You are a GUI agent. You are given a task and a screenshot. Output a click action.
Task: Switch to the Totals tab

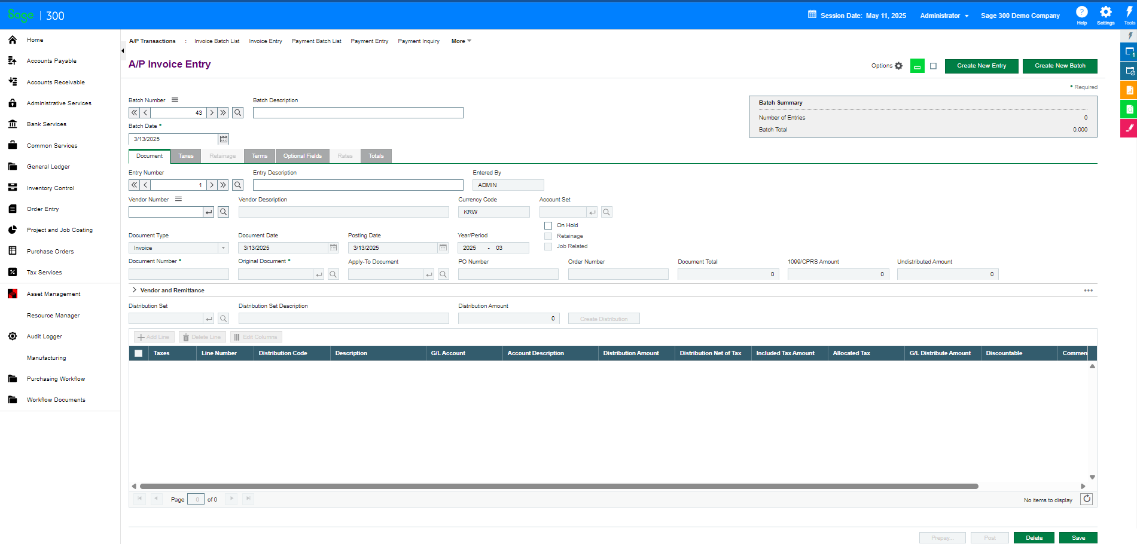tap(376, 156)
